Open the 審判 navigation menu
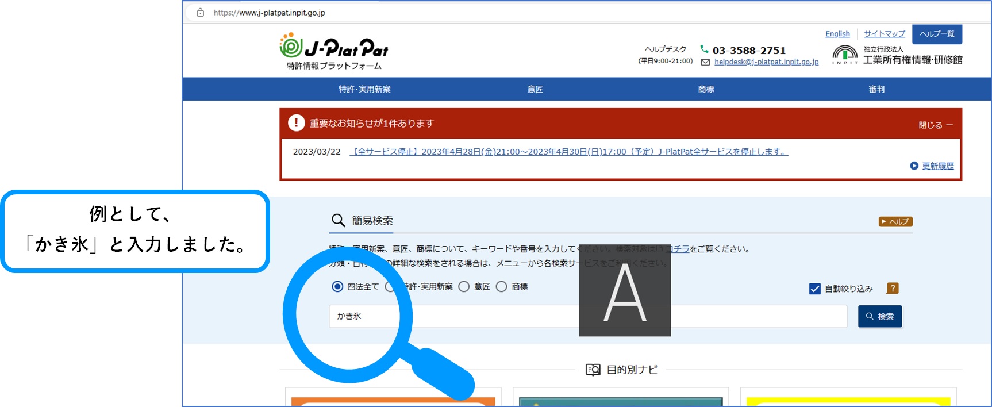This screenshot has height=407, width=992. pos(876,89)
